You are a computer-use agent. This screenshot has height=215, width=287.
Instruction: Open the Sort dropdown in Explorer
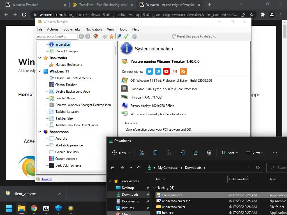[229, 153]
